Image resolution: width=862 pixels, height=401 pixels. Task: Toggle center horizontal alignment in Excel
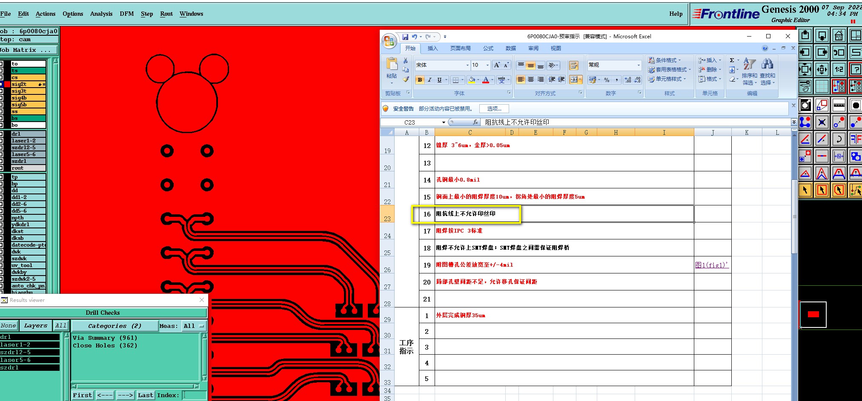tap(530, 80)
